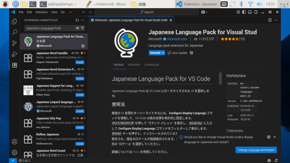Open the Run and Debug view
Image resolution: width=290 pixels, height=163 pixels.
(14, 54)
